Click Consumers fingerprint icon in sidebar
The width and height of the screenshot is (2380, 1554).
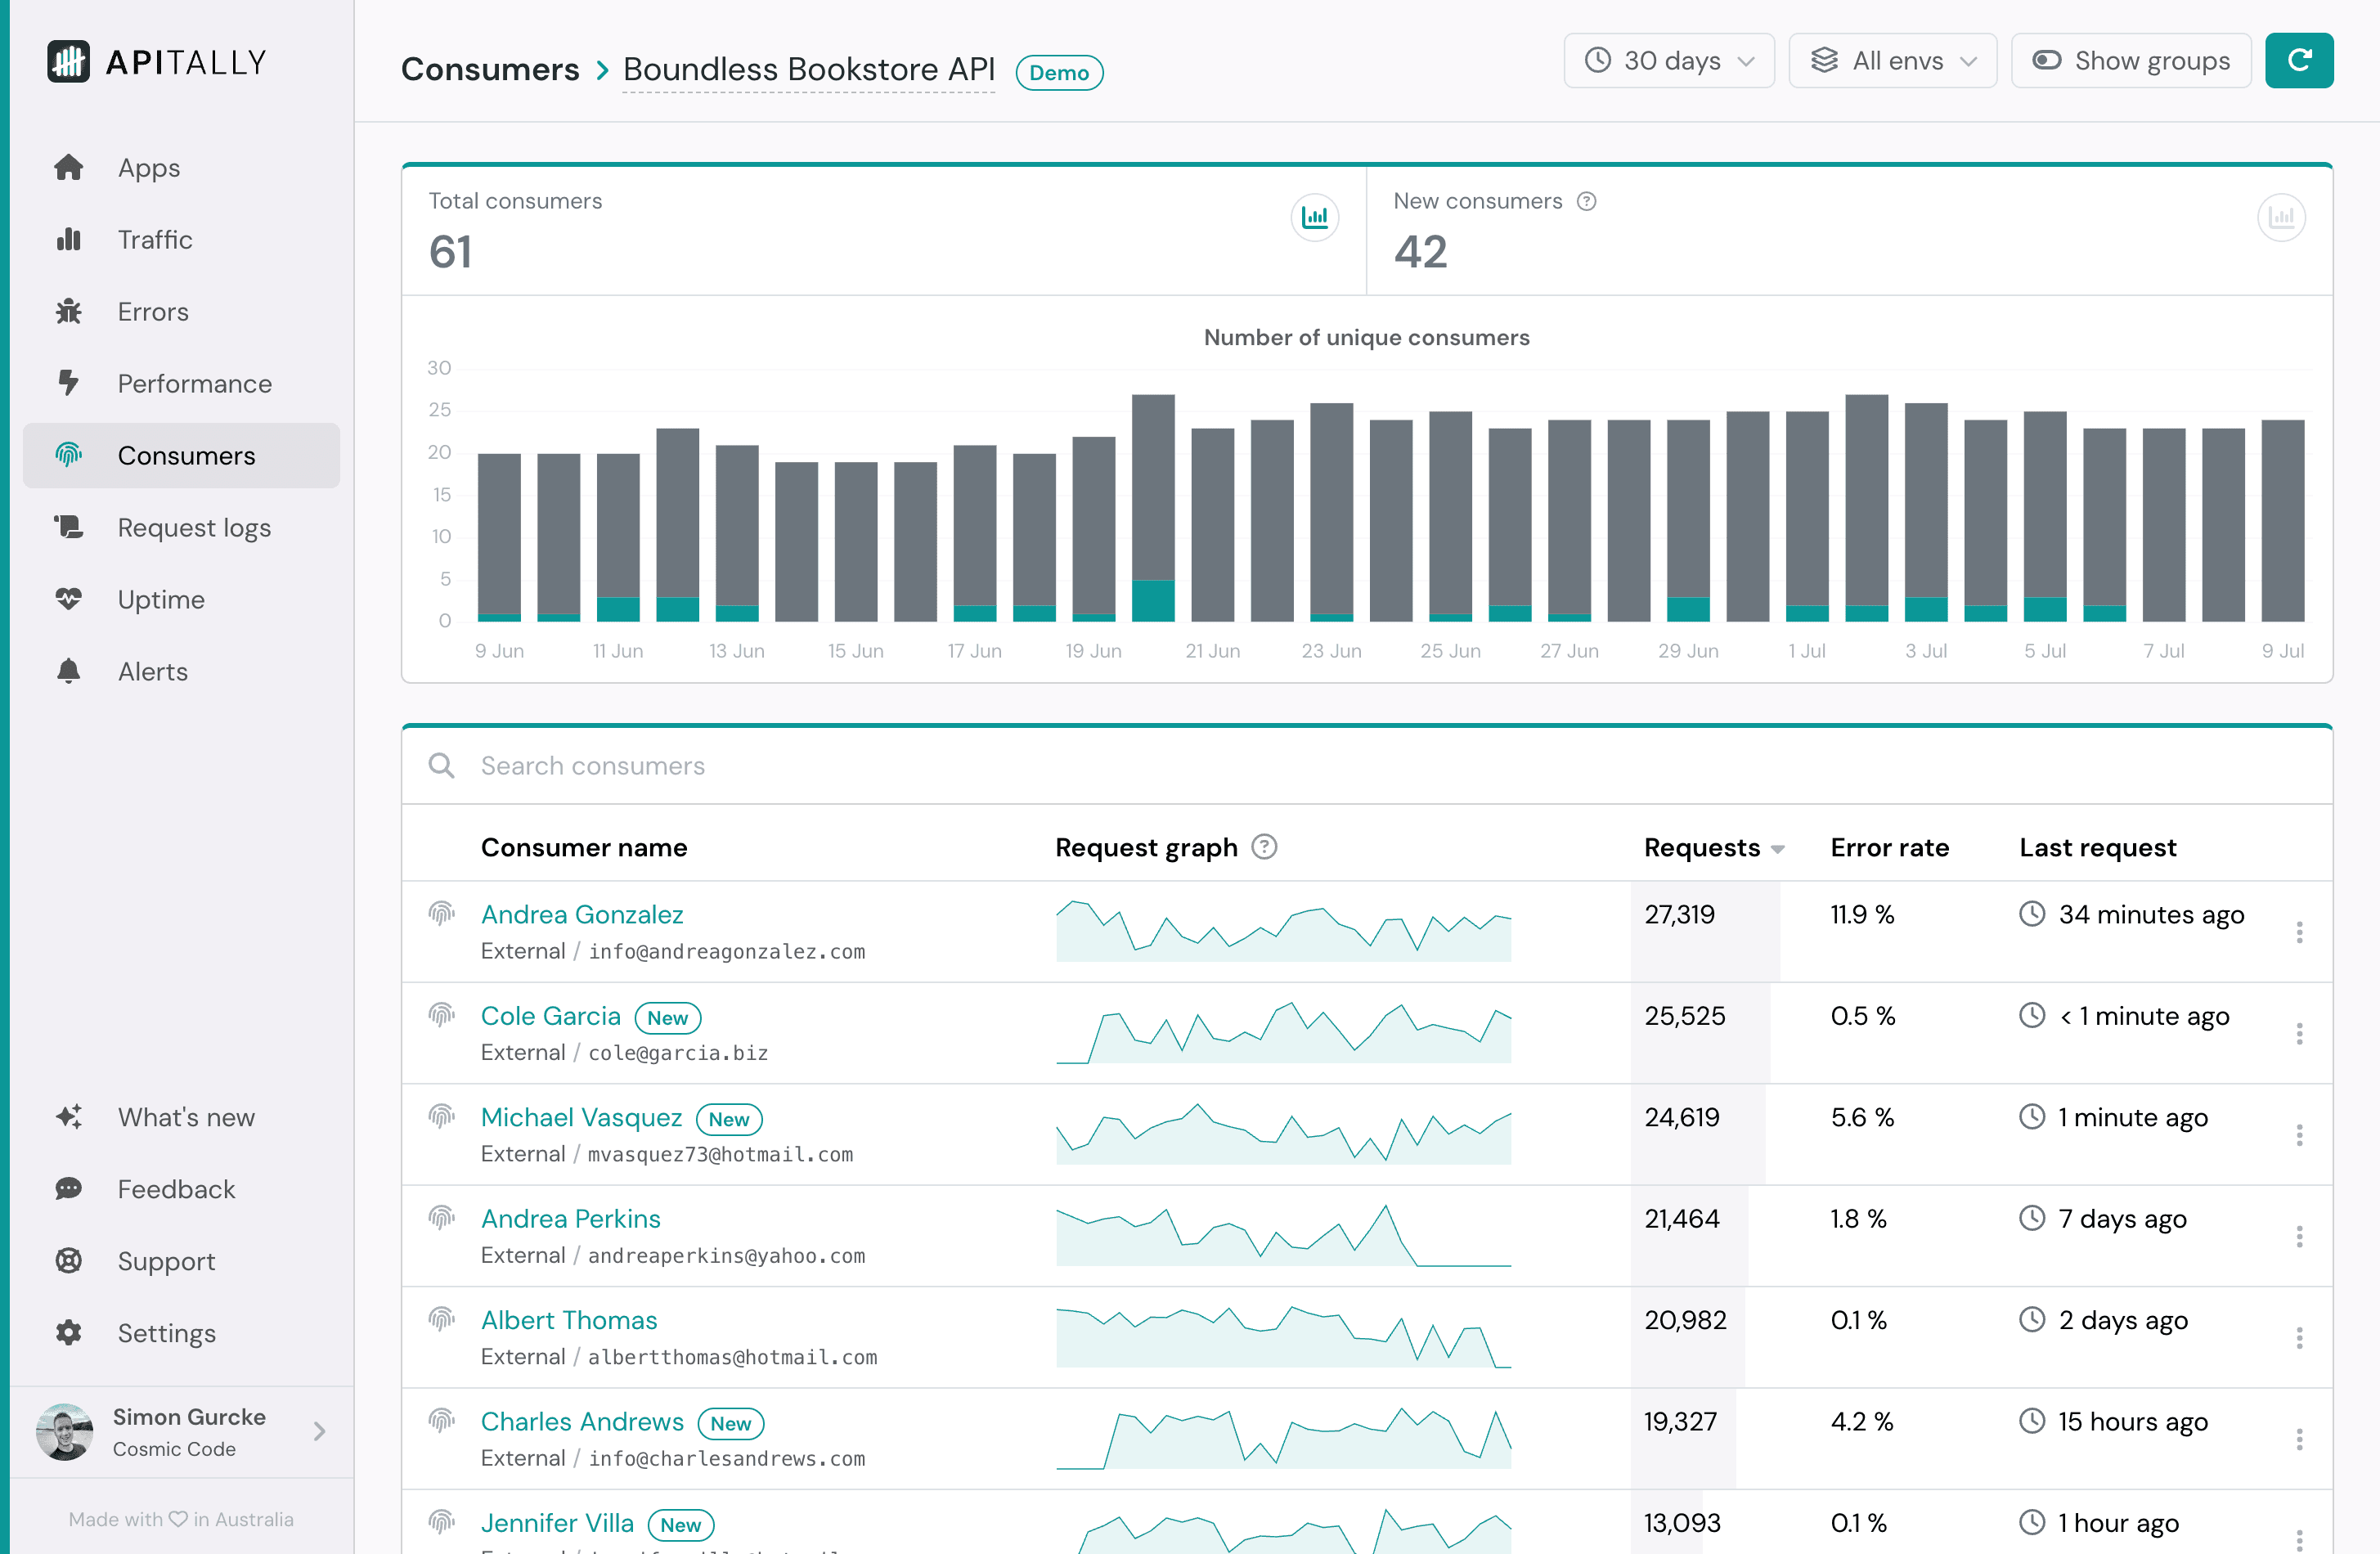click(68, 455)
